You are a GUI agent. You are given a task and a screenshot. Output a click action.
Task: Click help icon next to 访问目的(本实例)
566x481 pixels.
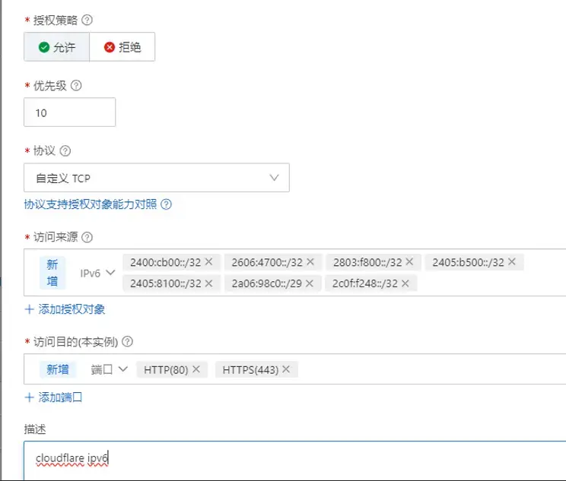[x=128, y=342]
